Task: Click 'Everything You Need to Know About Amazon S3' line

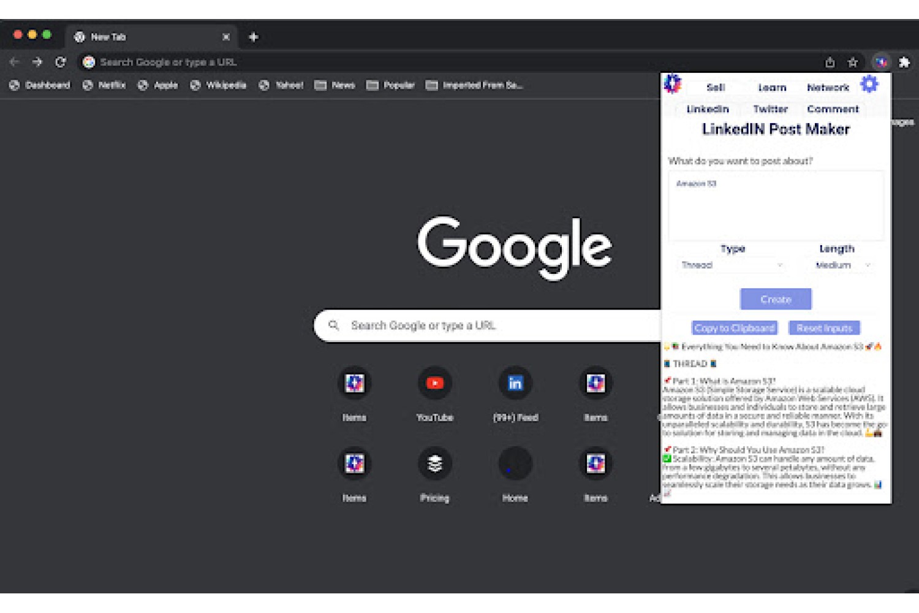Action: coord(772,346)
